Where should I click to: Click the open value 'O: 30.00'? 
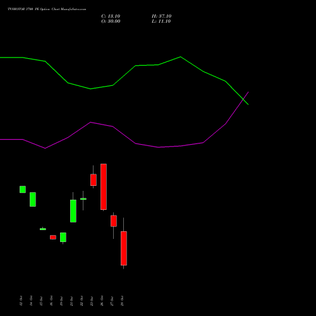click(111, 21)
